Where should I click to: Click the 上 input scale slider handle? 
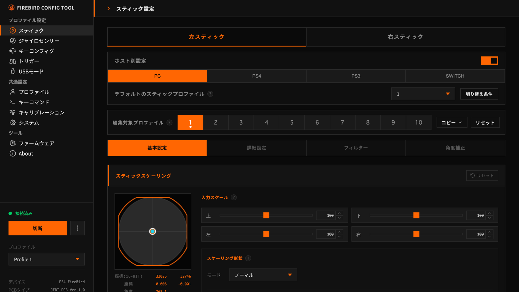(266, 215)
